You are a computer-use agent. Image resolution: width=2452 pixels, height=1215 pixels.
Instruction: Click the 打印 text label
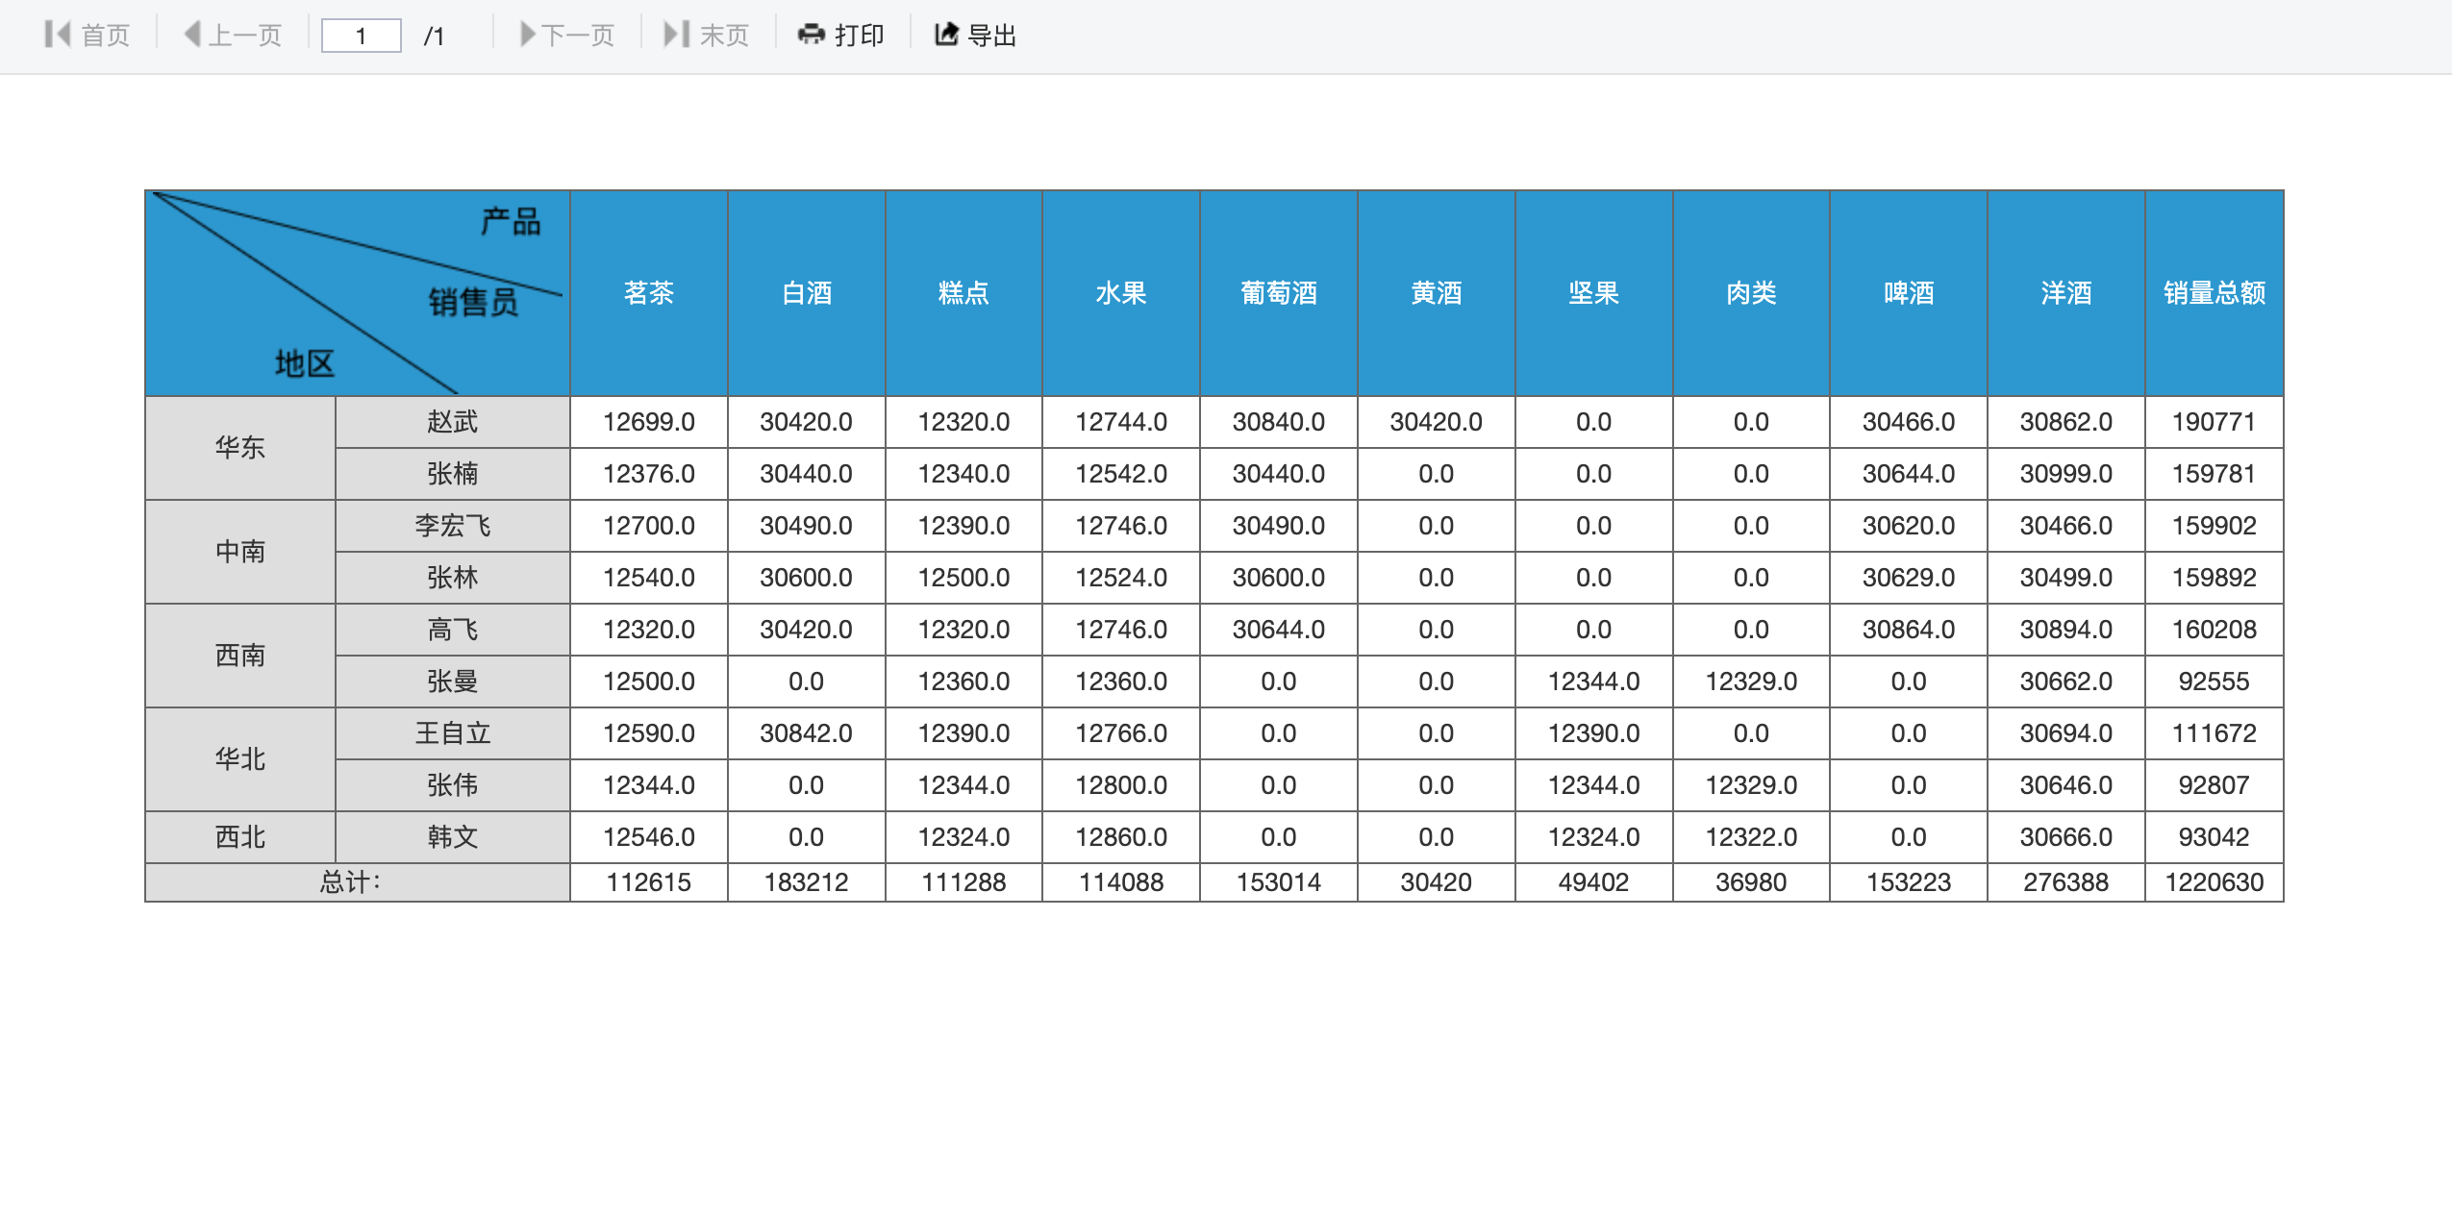pyautogui.click(x=860, y=36)
